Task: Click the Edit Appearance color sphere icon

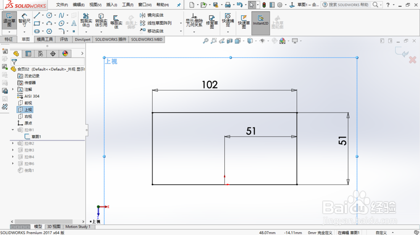Action: [x=282, y=41]
